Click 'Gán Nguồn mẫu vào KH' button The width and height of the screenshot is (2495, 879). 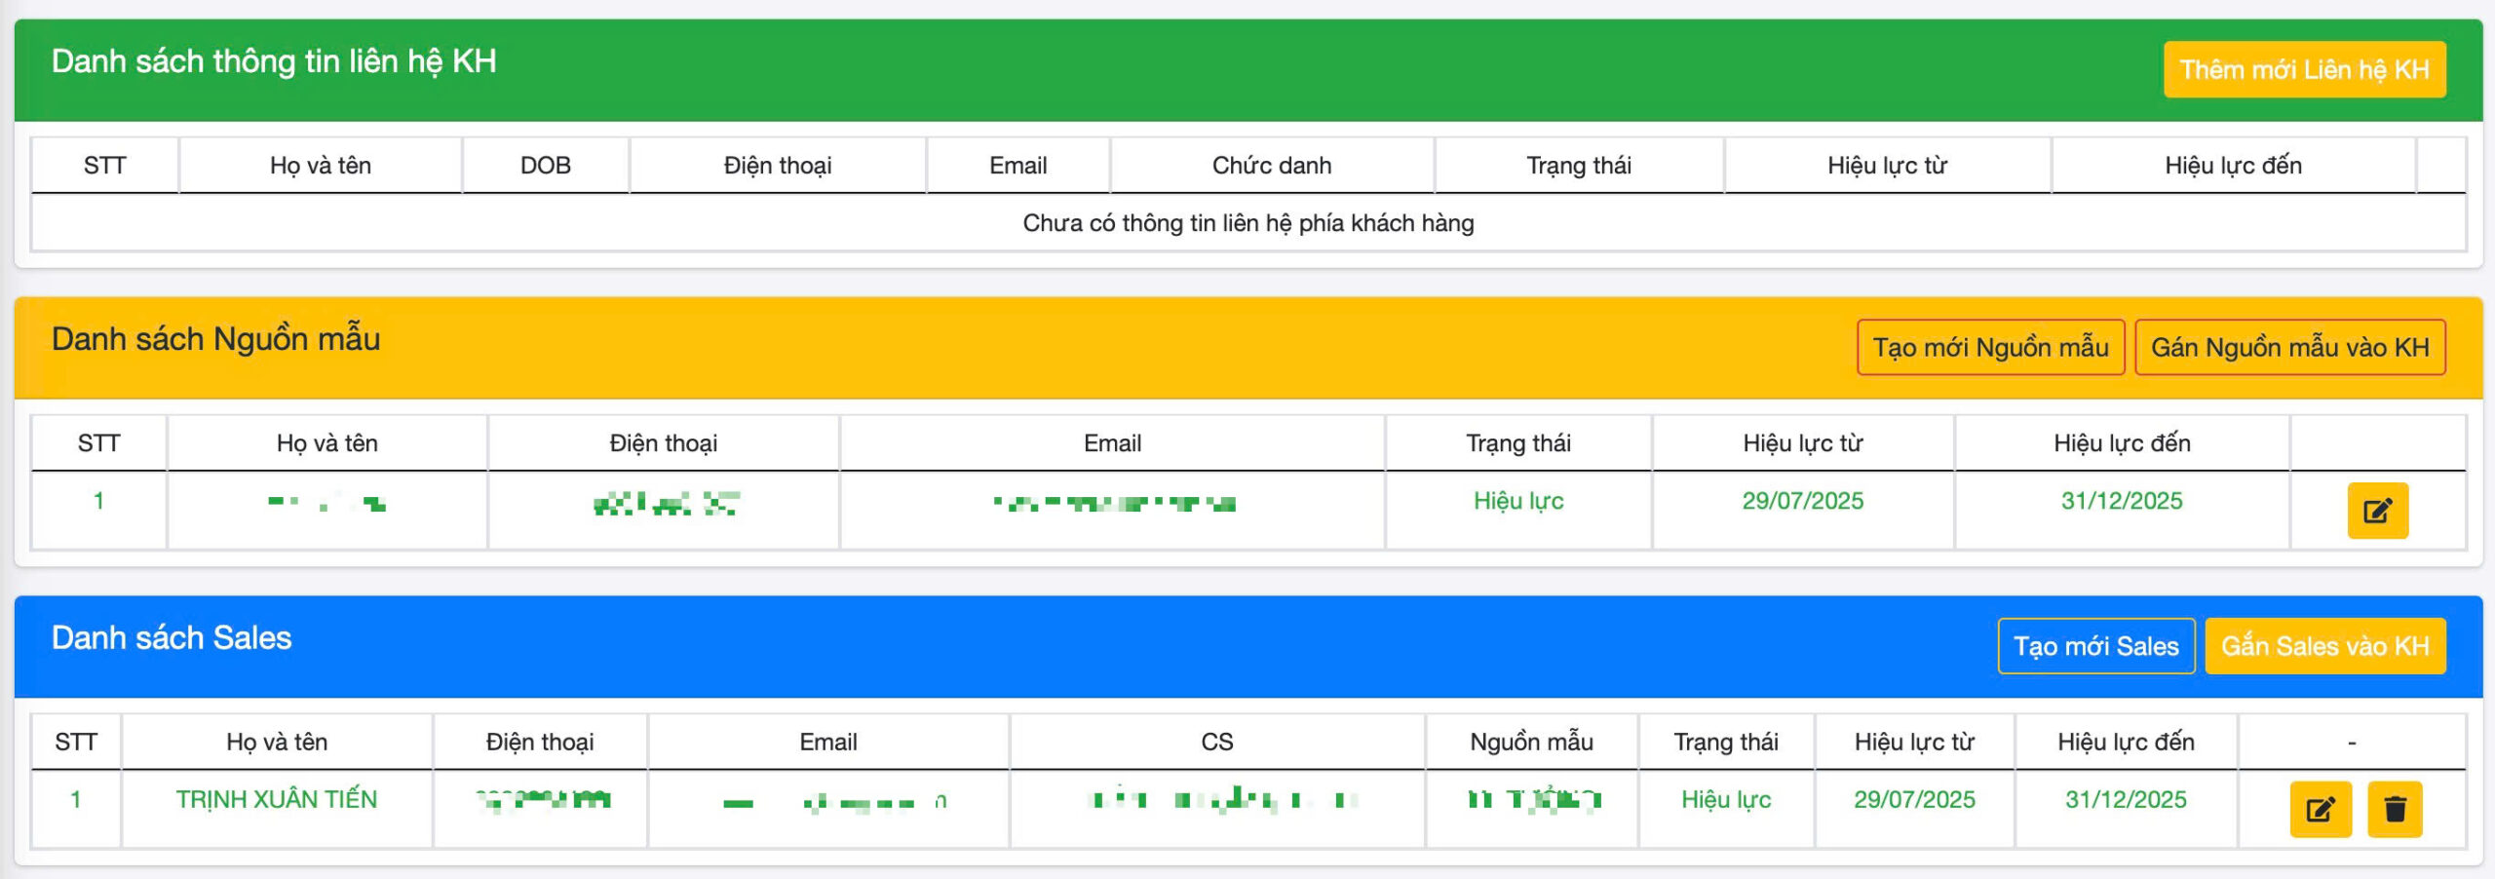2289,347
